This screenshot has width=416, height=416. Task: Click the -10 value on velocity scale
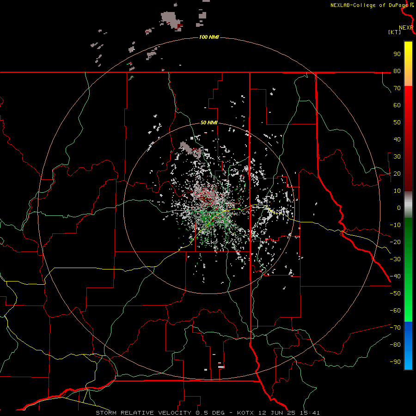395,225
